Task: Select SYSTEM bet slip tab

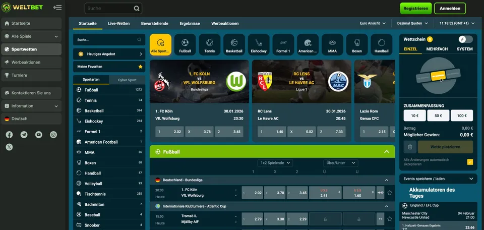Action: pyautogui.click(x=464, y=49)
